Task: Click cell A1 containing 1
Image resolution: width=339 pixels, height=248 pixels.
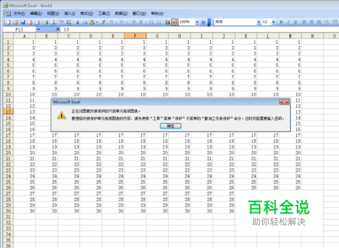Action: (x=24, y=42)
